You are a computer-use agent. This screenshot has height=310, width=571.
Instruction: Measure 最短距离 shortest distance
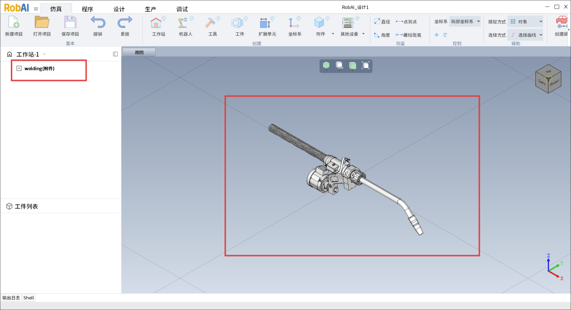(408, 35)
